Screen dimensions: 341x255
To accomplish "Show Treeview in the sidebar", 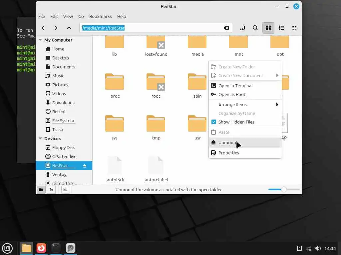I will pyautogui.click(x=51, y=190).
